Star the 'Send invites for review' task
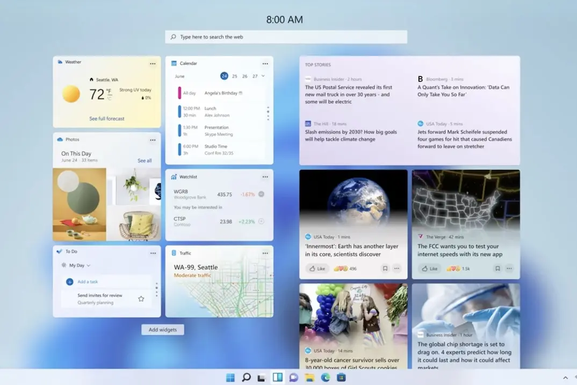577x385 pixels. pos(141,299)
